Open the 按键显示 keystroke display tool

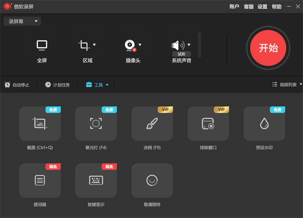click(x=96, y=180)
